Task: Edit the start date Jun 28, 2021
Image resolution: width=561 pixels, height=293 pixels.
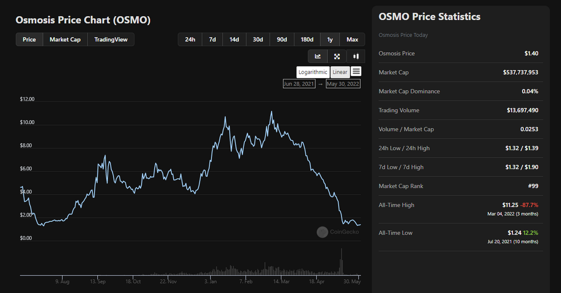Action: (x=299, y=84)
